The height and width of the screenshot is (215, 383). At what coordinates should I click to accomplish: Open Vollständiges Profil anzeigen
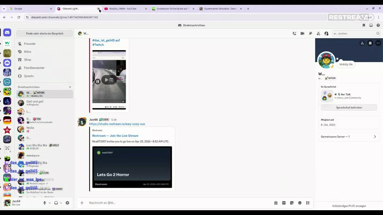point(349,206)
